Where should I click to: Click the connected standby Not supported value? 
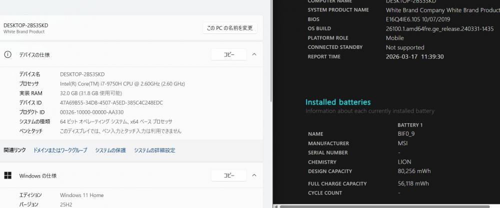(x=405, y=47)
